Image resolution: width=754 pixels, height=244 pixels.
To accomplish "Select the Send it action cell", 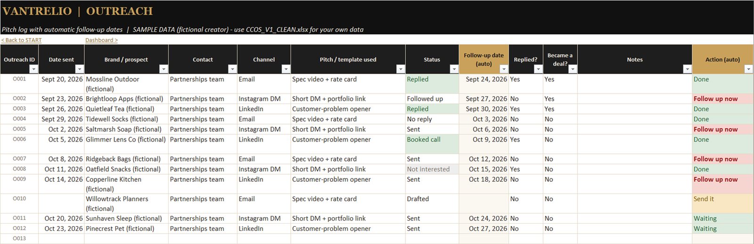I will coord(722,203).
